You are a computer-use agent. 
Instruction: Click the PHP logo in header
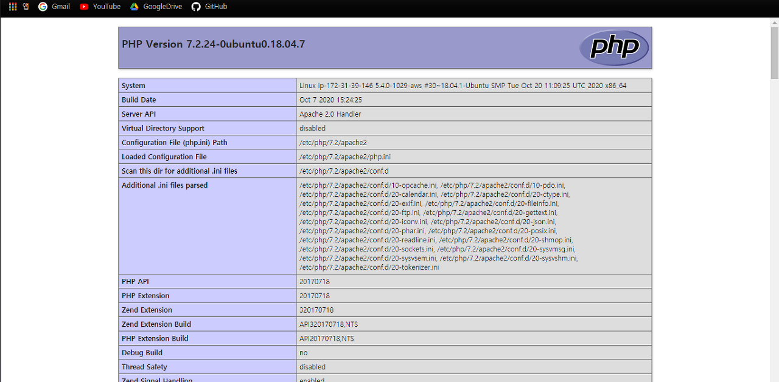coord(613,47)
